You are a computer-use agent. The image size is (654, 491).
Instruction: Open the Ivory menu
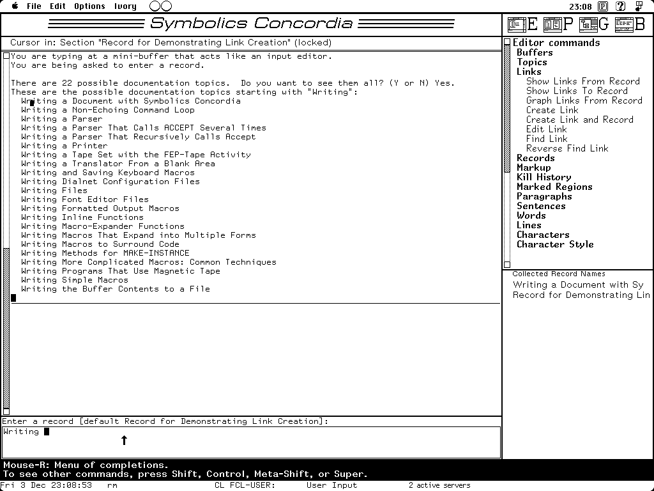point(125,6)
